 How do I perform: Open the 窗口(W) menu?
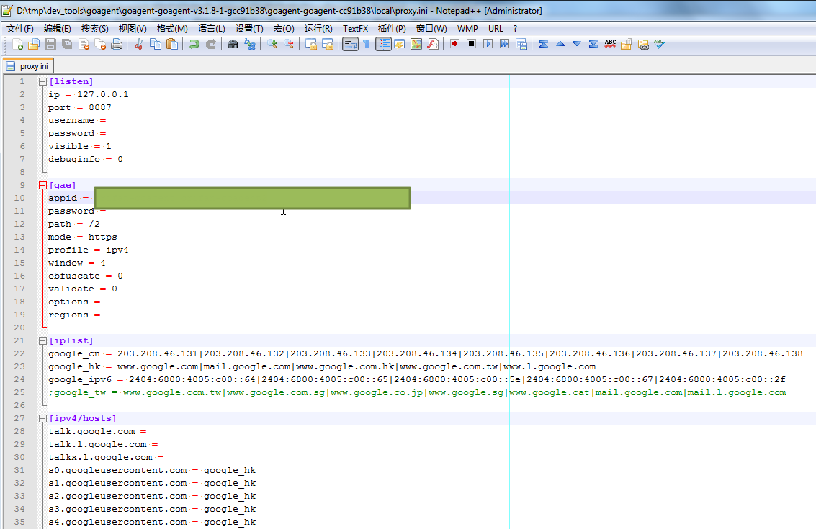tap(432, 29)
